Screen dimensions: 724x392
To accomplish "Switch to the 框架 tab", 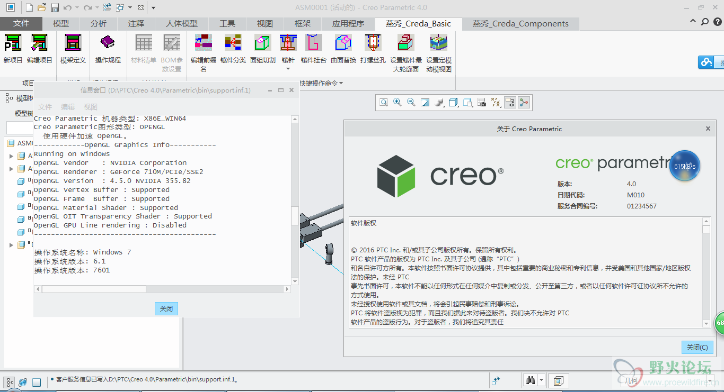I will point(303,23).
